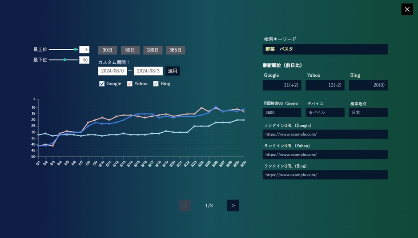Click the カスタム期間 label
418x238 pixels.
pos(114,62)
